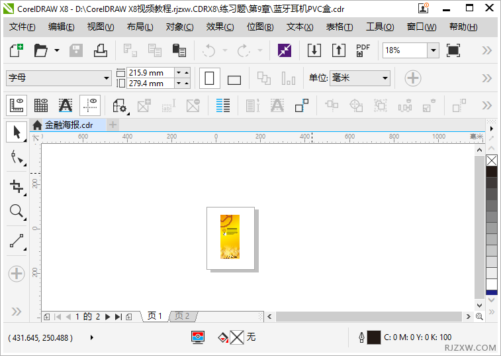Go to last page button
Screen dimensions: 501x356
(x=118, y=317)
